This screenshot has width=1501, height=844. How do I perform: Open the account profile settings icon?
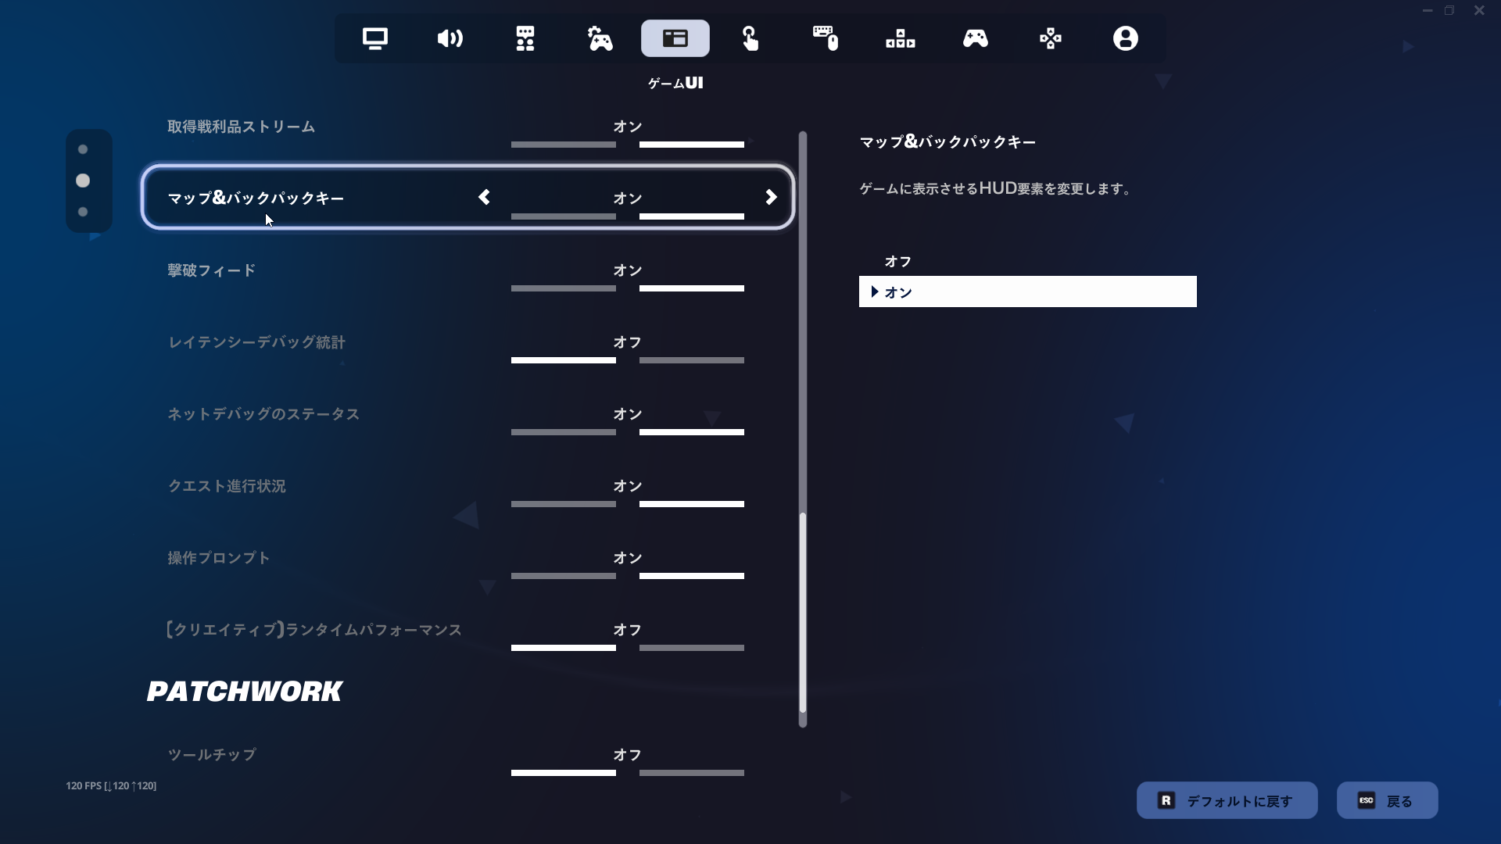click(x=1125, y=38)
